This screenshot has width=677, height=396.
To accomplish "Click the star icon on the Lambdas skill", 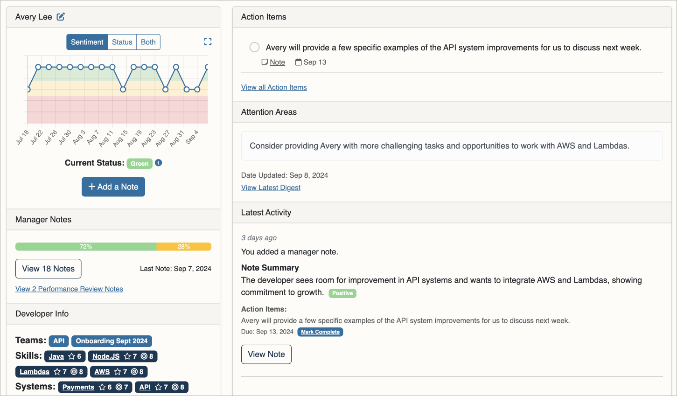I will (57, 372).
